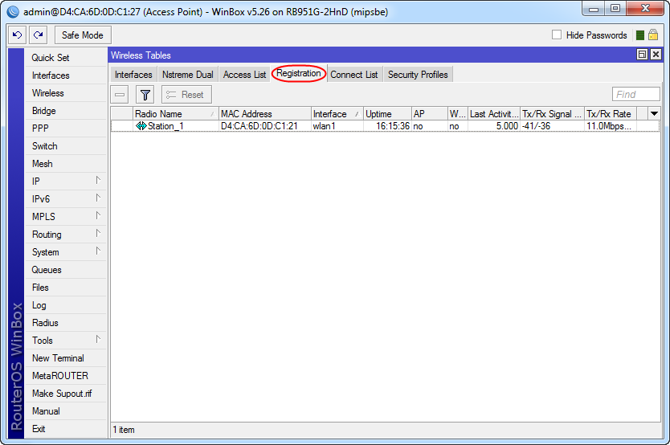Viewport: 670px width, 445px height.
Task: Click the padlock icon near Hide Passwords
Action: pos(653,35)
